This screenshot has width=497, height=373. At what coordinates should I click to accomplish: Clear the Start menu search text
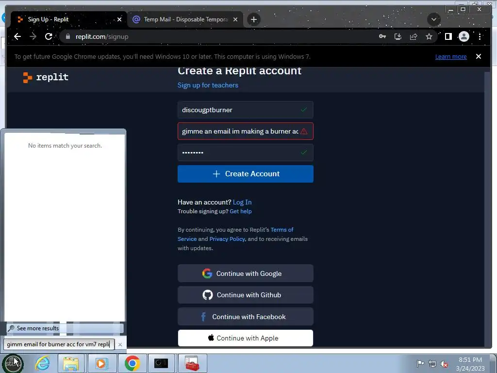pos(120,344)
